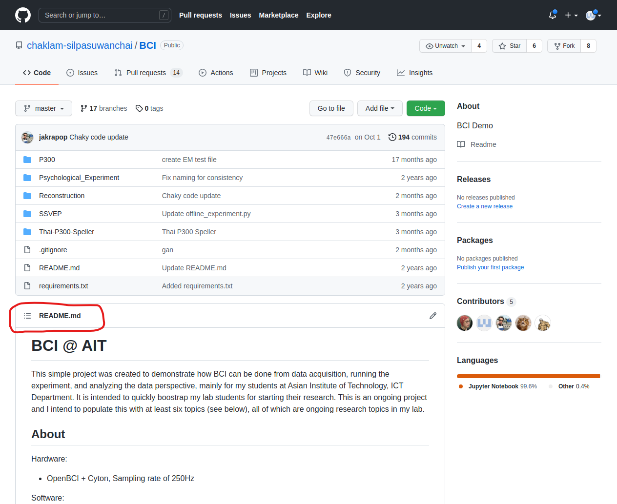Click the branches icon

tap(84, 108)
